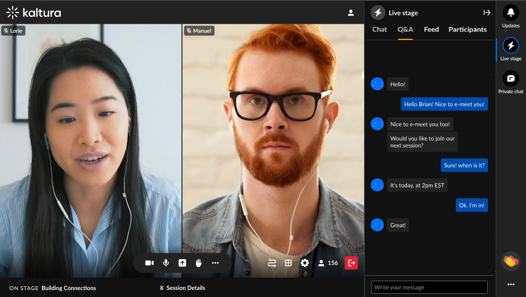The width and height of the screenshot is (526, 297).
Task: Show the 156 participants count
Action: pyautogui.click(x=328, y=263)
